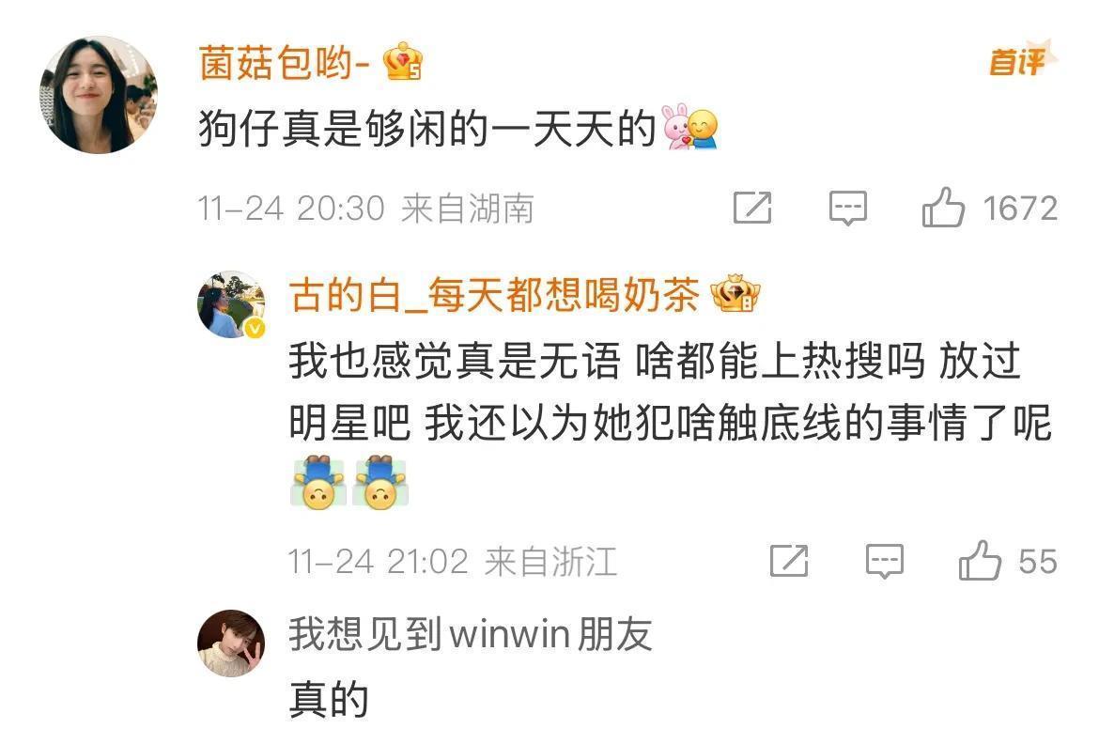Screen dimensions: 1099x744
Task: Open profile of 古的白_每天都想喝奶茶
Action: pyautogui.click(x=494, y=294)
